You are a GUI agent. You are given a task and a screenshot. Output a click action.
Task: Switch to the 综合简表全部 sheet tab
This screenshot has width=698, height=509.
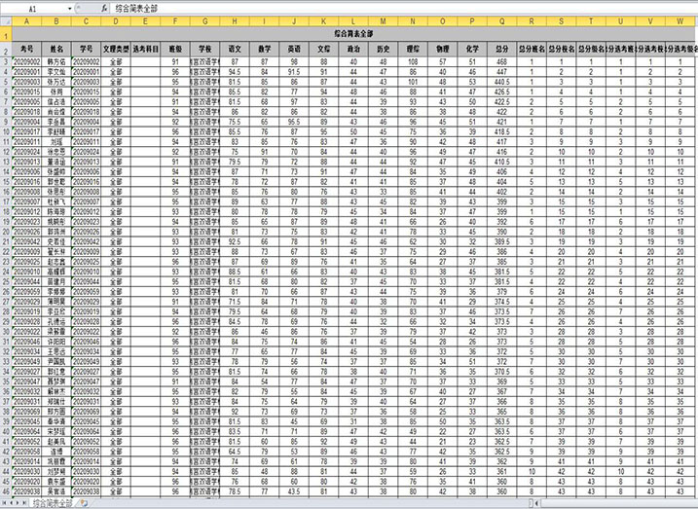pos(53,503)
